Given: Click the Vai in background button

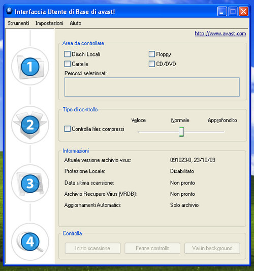Looking at the screenshot, I should tap(212, 248).
